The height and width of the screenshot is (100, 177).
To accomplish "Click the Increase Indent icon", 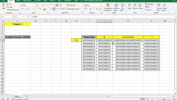I will [x=64, y=9].
